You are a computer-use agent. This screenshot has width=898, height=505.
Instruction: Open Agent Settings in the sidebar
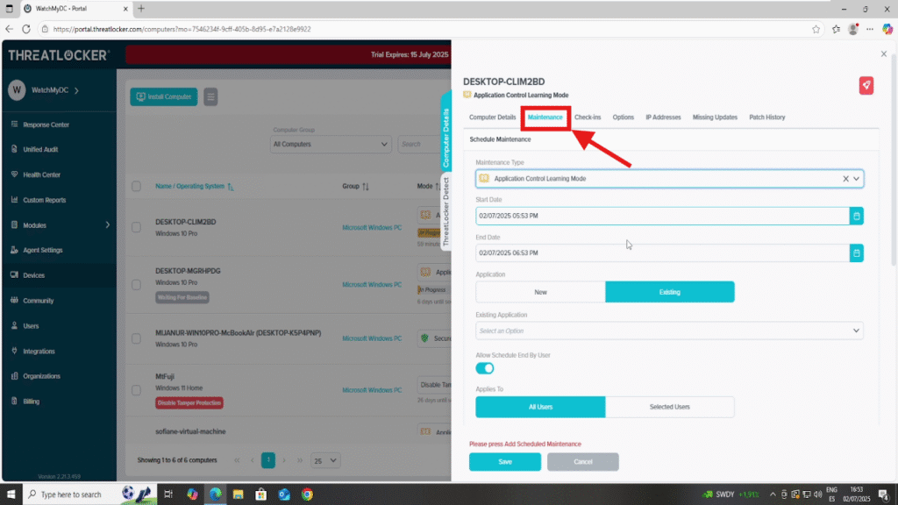click(42, 250)
